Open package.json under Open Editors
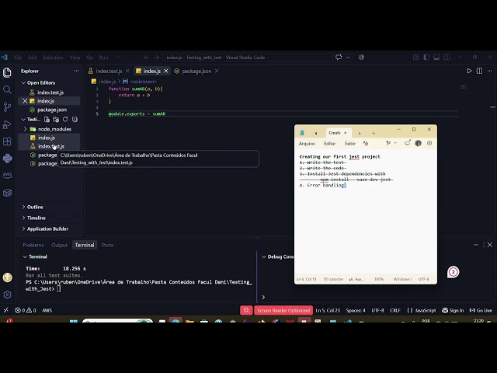 tap(52, 110)
